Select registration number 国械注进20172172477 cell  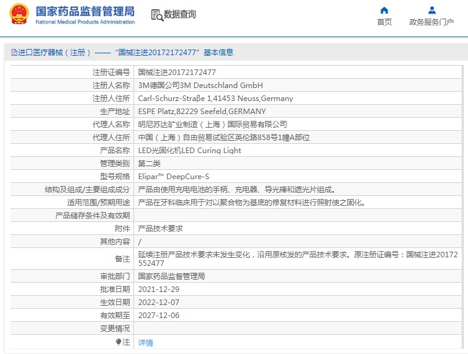[177, 72]
